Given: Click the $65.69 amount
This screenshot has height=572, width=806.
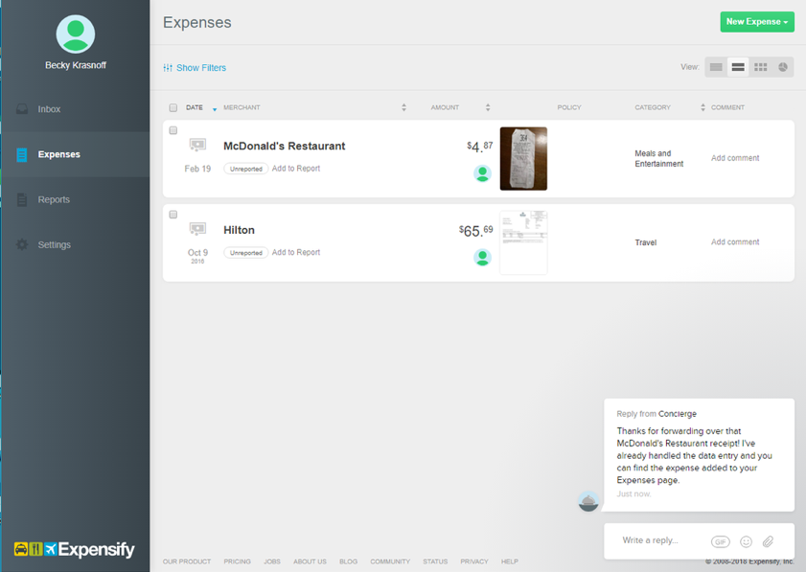Looking at the screenshot, I should coord(475,231).
